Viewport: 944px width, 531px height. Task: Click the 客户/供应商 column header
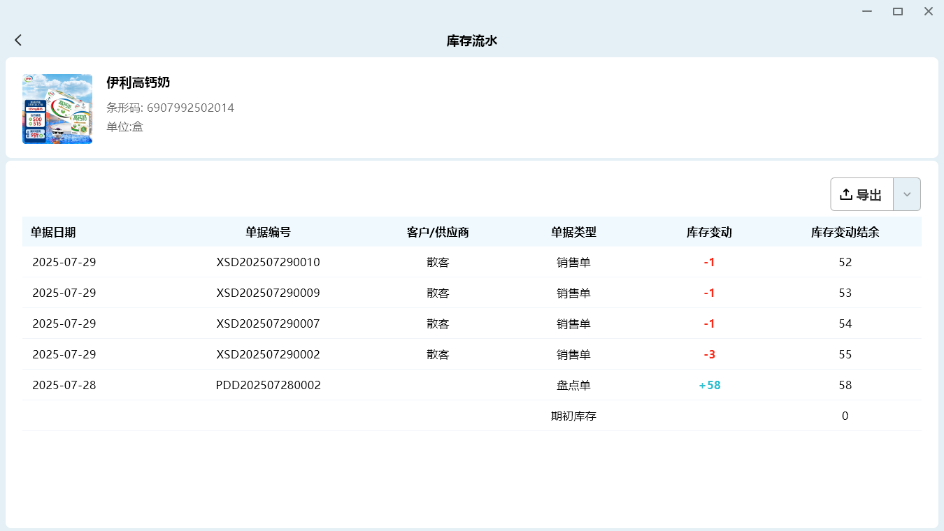pos(438,233)
